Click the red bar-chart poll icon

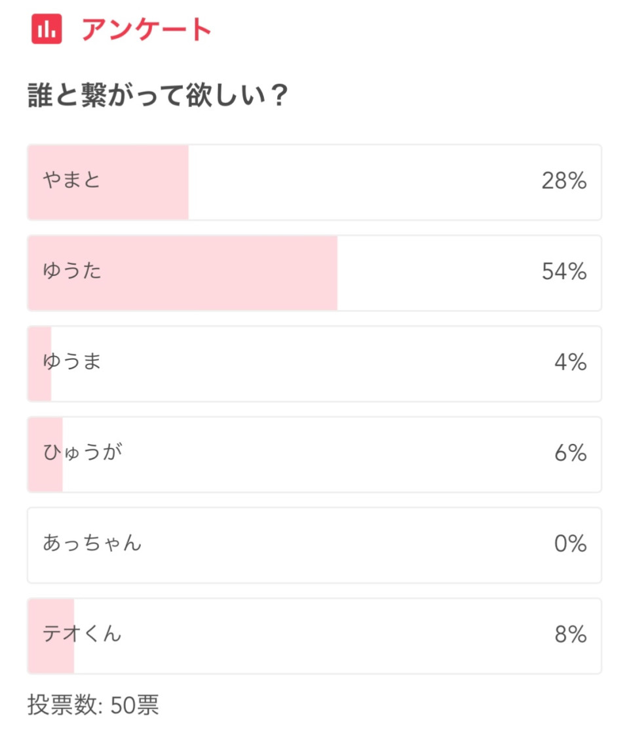[47, 30]
